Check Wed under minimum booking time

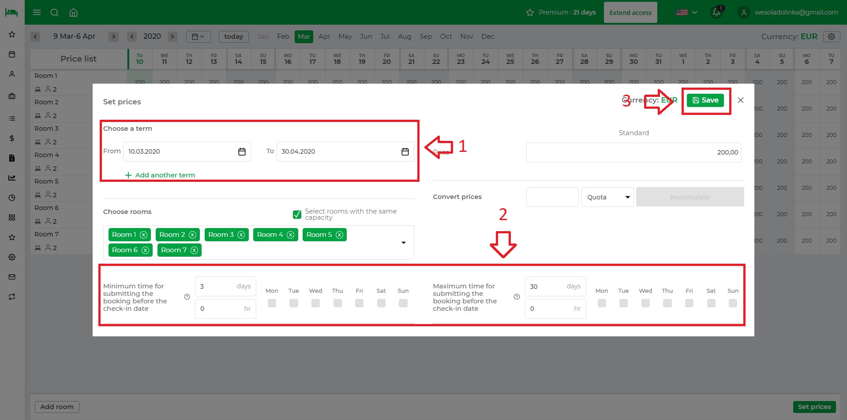tap(315, 303)
